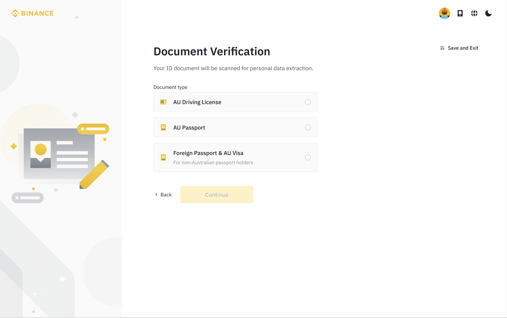Click the Save and Exit link
Image resolution: width=507 pixels, height=318 pixels.
pos(459,48)
